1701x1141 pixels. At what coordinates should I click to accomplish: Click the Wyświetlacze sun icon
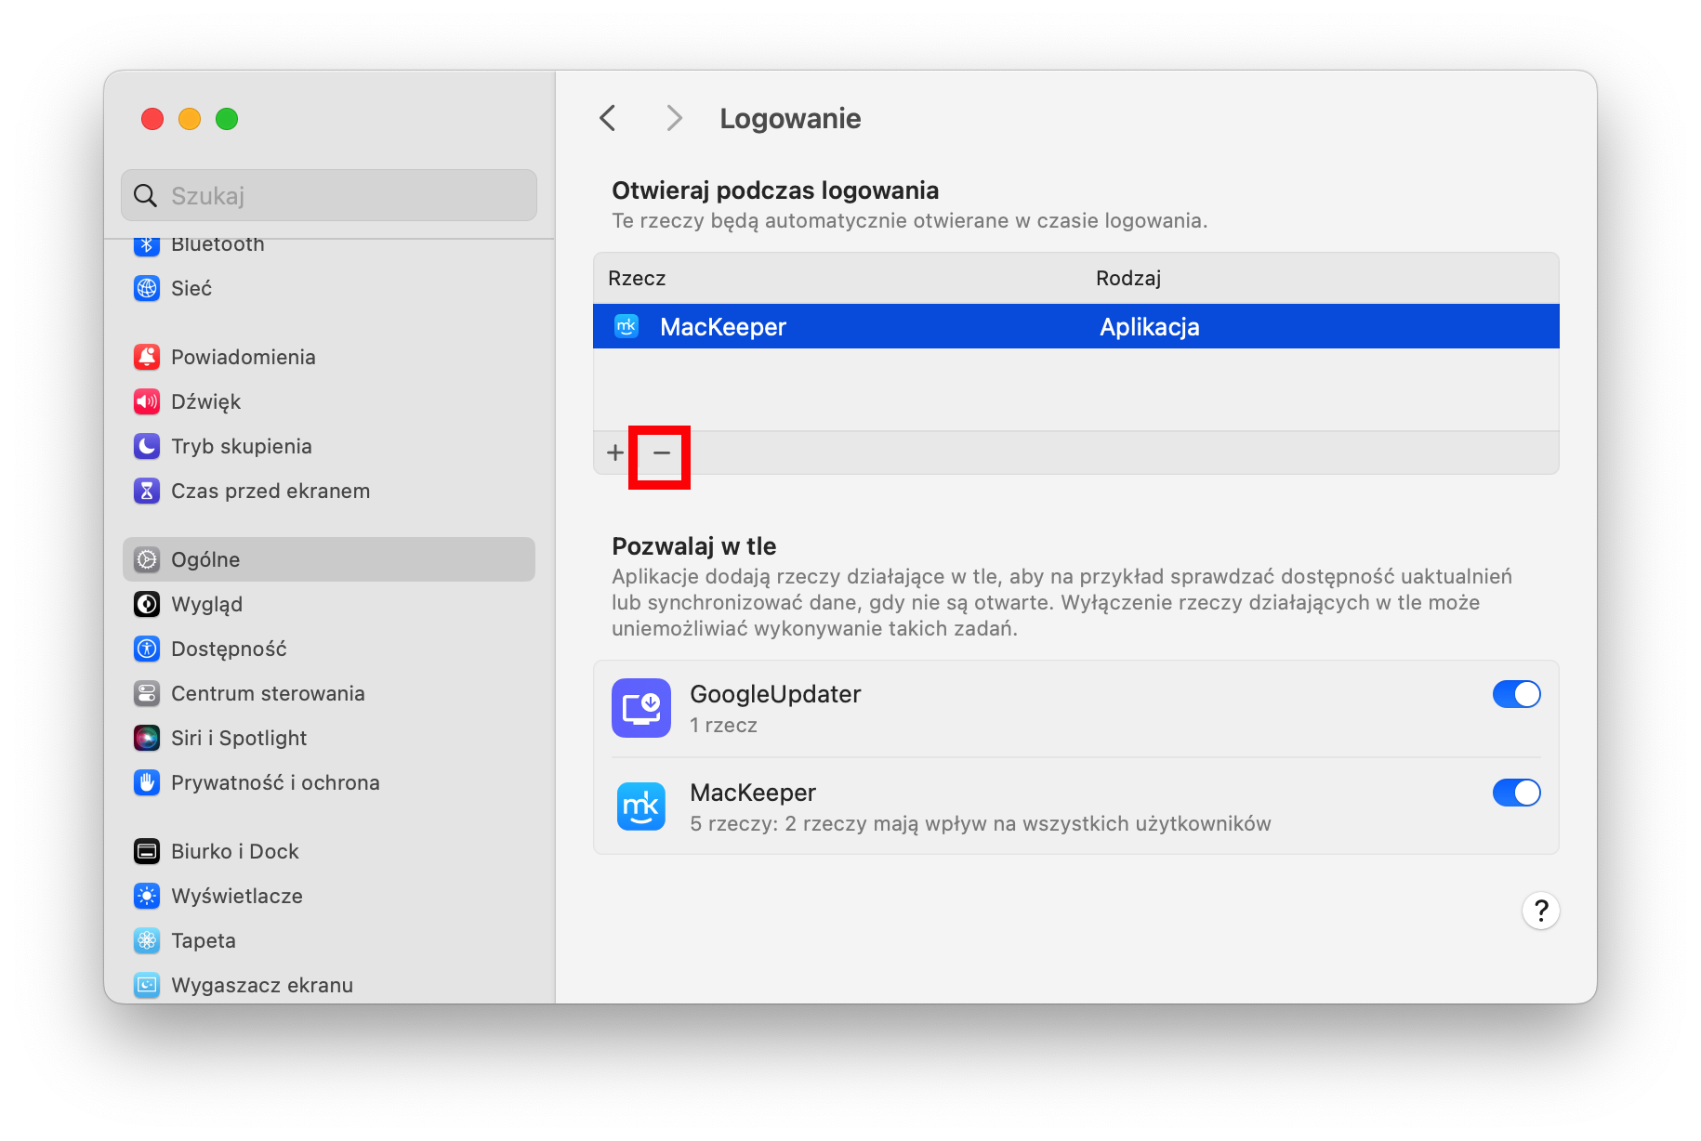147,896
